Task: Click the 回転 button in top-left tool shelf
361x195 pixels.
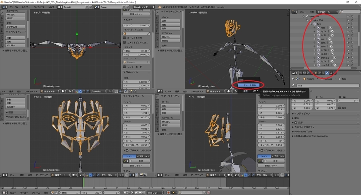Action: click(x=15, y=42)
